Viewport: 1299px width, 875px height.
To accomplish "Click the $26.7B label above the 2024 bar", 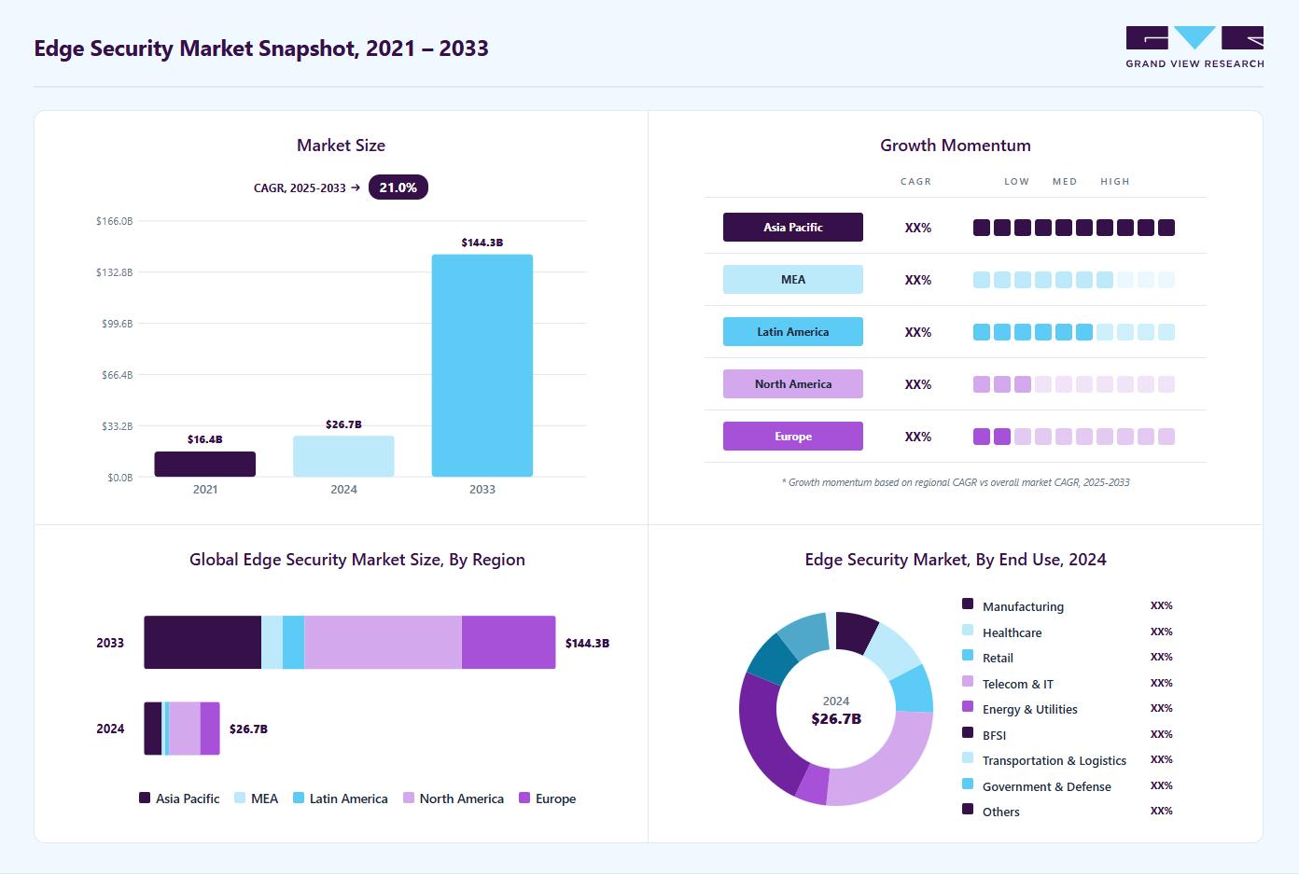I will coord(343,424).
